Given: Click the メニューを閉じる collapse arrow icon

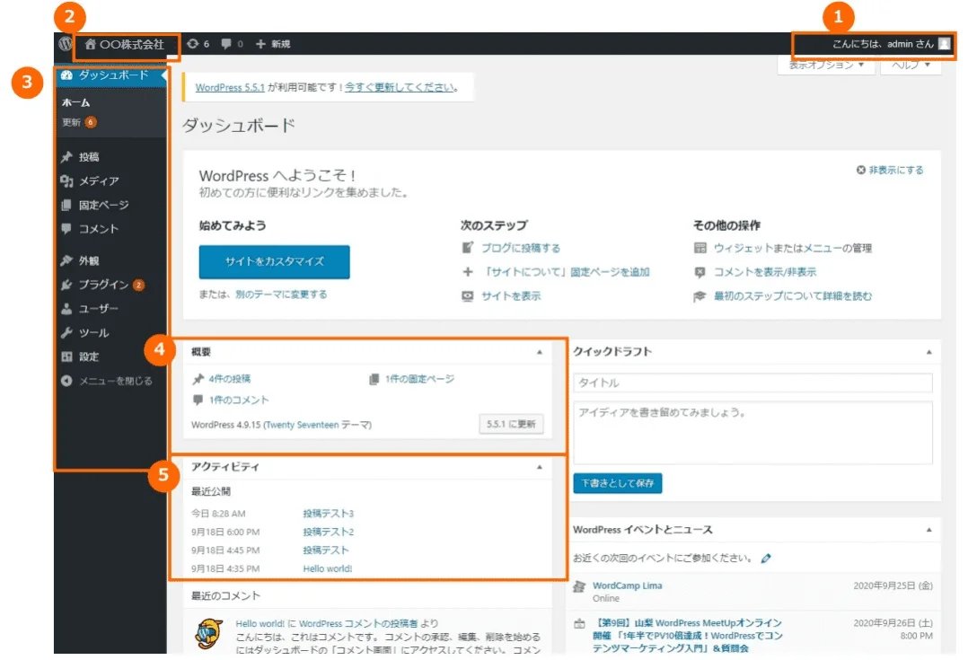Looking at the screenshot, I should (x=66, y=381).
